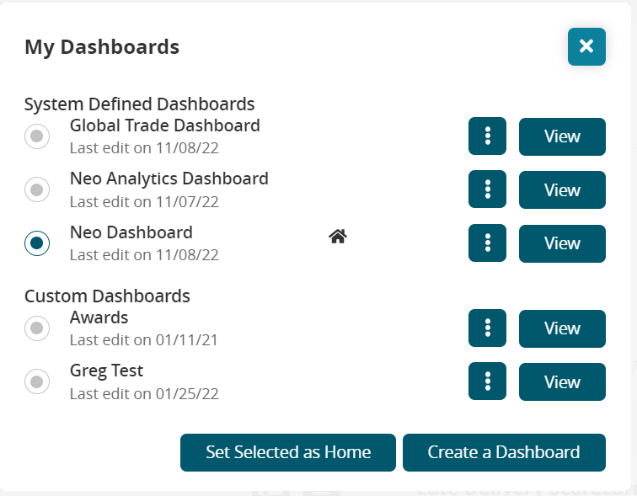637x496 pixels.
Task: Select the Greg Test radio button
Action: (37, 381)
